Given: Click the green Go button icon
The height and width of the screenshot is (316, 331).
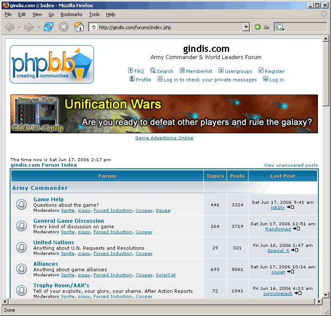Looking at the screenshot, I should (258, 27).
